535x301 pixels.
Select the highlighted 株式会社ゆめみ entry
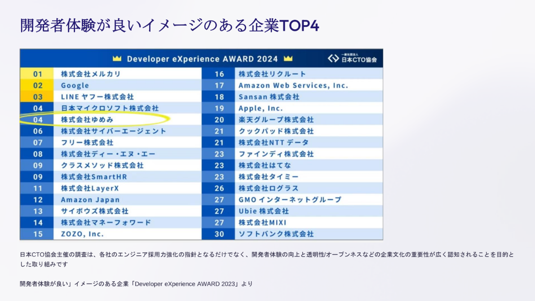coord(87,120)
